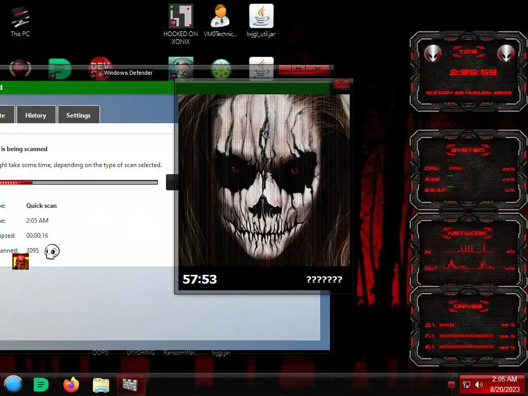Click the widget clock reading 2:05:53
Viewport: 528px width, 396px height.
tap(473, 72)
